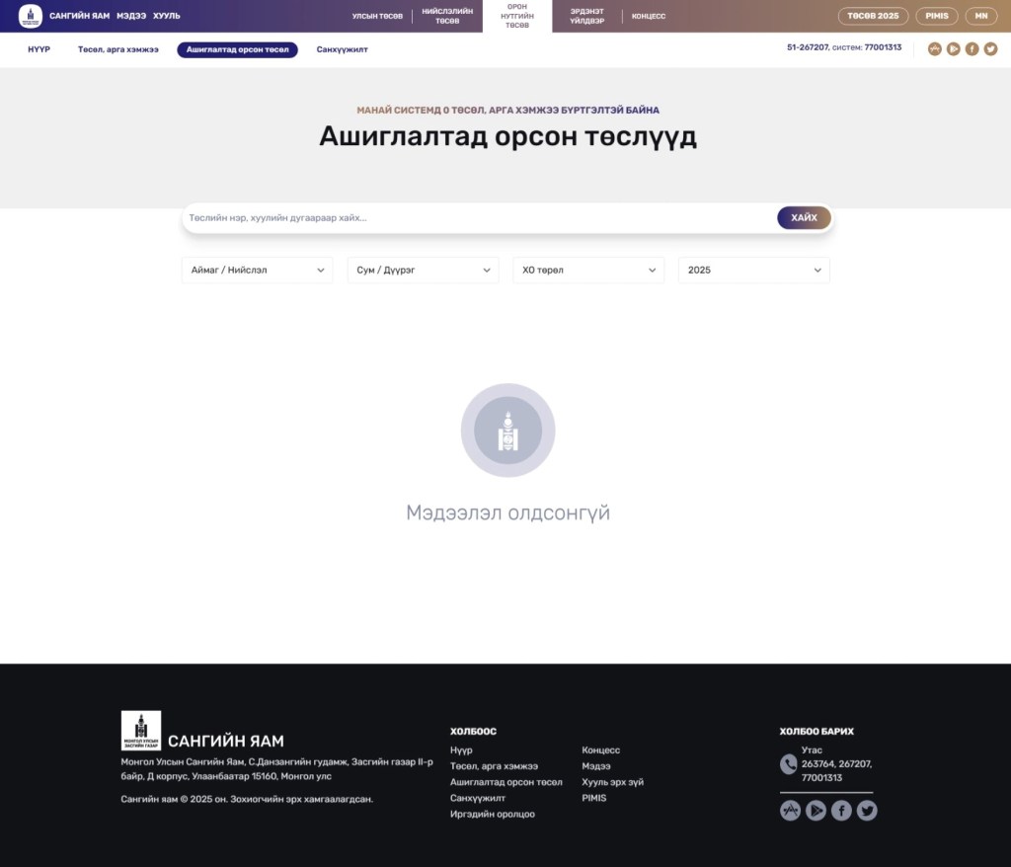The image size is (1011, 867).
Task: Click the footer App Store icon
Action: [790, 811]
